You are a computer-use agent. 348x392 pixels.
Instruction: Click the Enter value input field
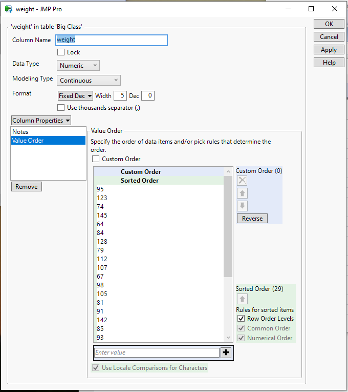click(x=157, y=352)
